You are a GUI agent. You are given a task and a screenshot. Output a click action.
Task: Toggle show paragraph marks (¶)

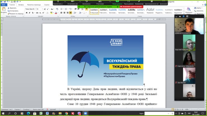(x=87, y=9)
